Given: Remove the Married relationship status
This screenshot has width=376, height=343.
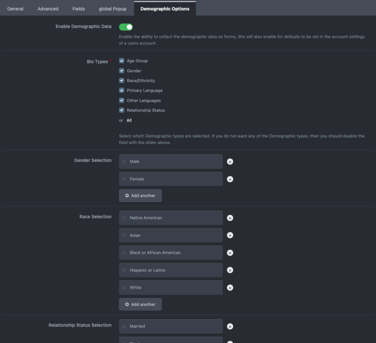Looking at the screenshot, I should (x=230, y=327).
